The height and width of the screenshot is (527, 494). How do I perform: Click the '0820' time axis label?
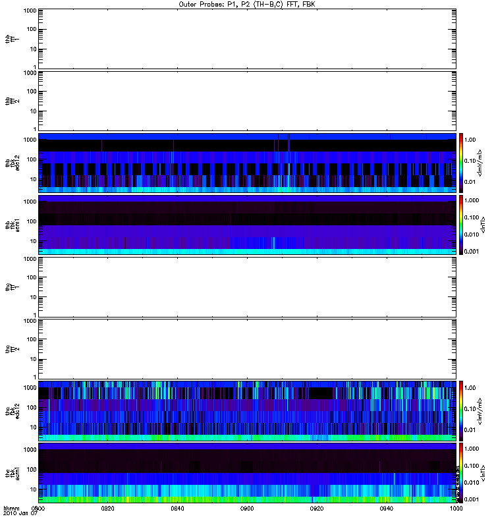pyautogui.click(x=107, y=509)
